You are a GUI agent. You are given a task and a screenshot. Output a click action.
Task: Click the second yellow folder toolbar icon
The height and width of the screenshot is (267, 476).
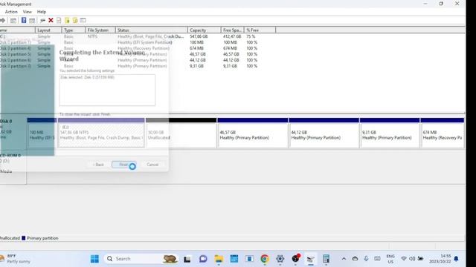pyautogui.click(x=75, y=20)
